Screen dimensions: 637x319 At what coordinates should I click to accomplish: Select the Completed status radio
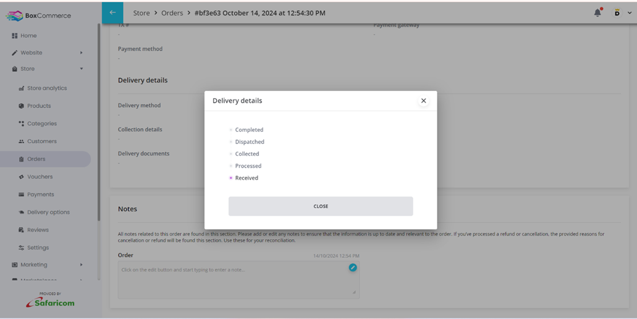coord(230,130)
